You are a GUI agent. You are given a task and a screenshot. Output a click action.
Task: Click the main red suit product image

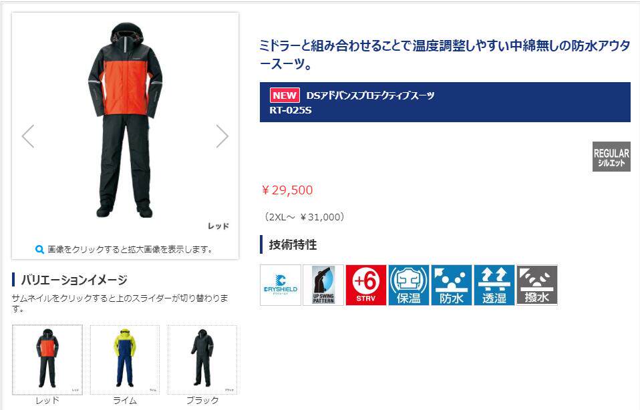[126, 120]
